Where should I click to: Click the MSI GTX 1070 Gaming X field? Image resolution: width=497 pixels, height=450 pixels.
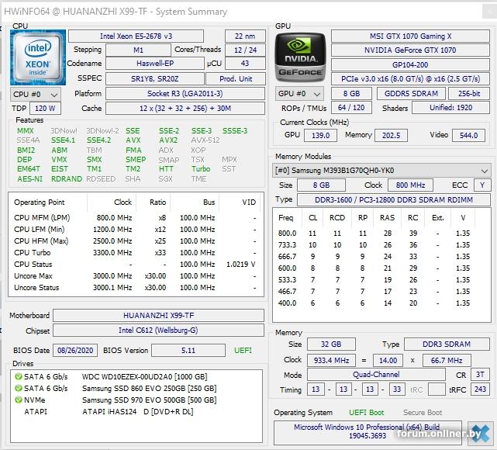[410, 36]
